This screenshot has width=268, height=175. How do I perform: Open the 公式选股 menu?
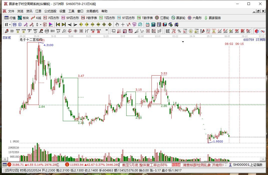coord(50,11)
